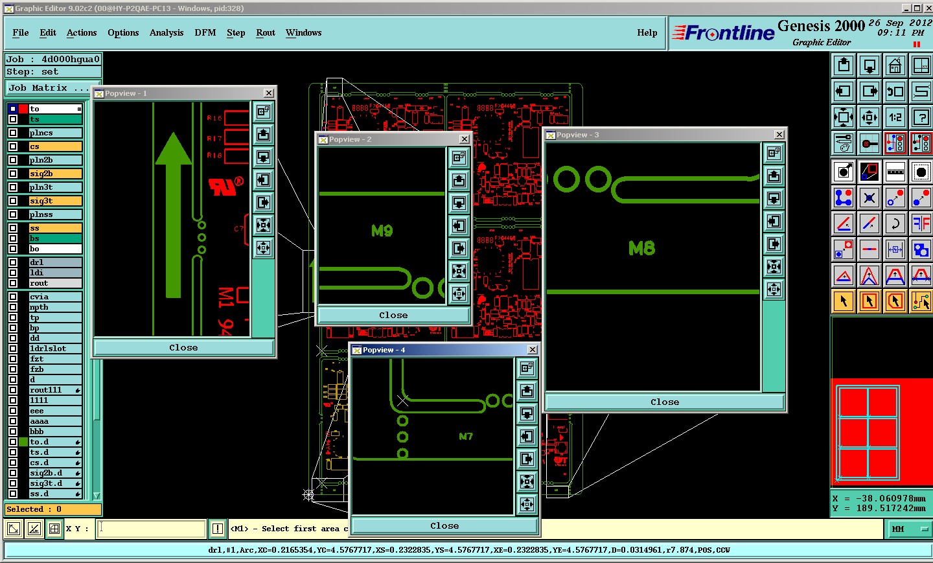
Task: Toggle checkbox for layer fzt
Action: [13, 359]
